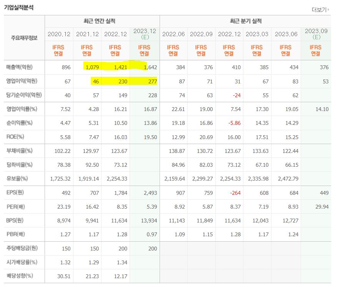Click the 1.34 dividend yield value

click(x=122, y=262)
